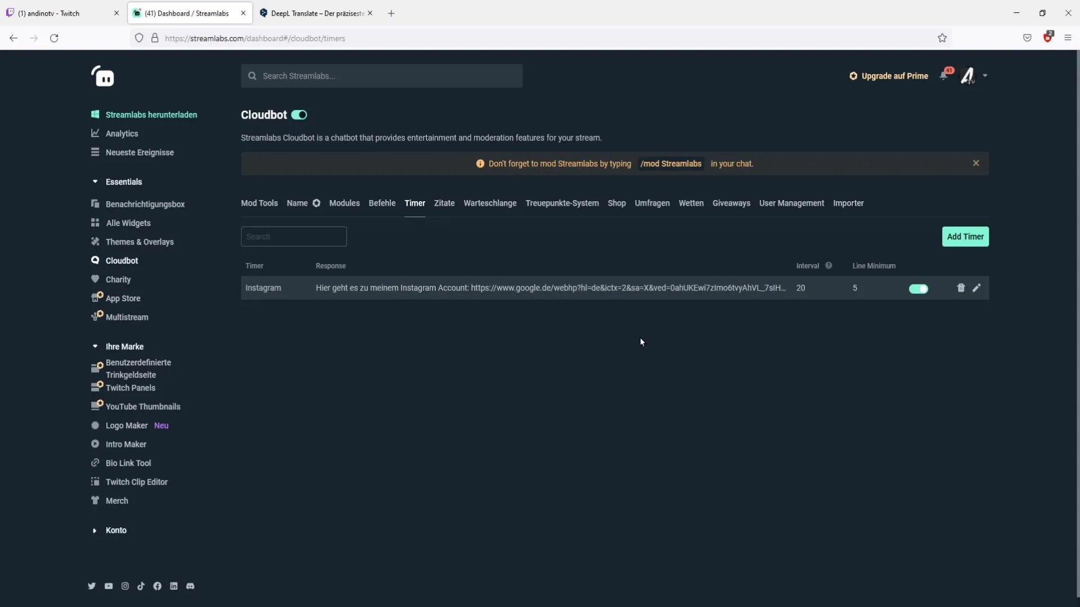The width and height of the screenshot is (1080, 607).
Task: Dismiss the mod Streamlabs reminder banner
Action: click(x=976, y=163)
